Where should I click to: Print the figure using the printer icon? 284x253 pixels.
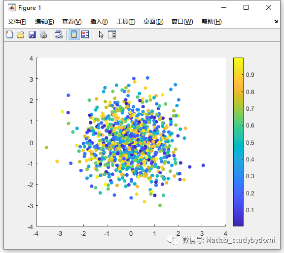[43, 34]
